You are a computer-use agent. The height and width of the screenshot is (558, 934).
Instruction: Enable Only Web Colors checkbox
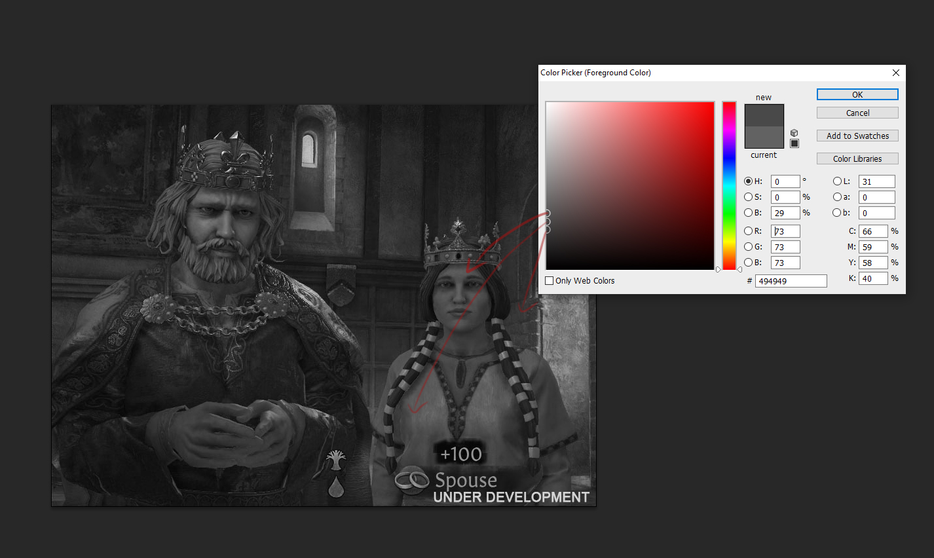click(x=550, y=281)
